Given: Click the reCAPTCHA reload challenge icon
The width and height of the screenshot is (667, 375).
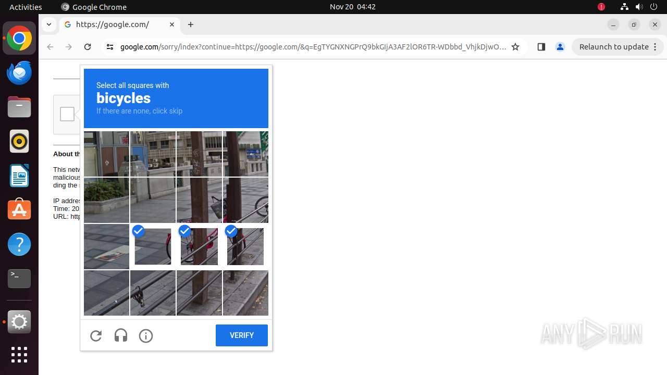Looking at the screenshot, I should click(96, 336).
